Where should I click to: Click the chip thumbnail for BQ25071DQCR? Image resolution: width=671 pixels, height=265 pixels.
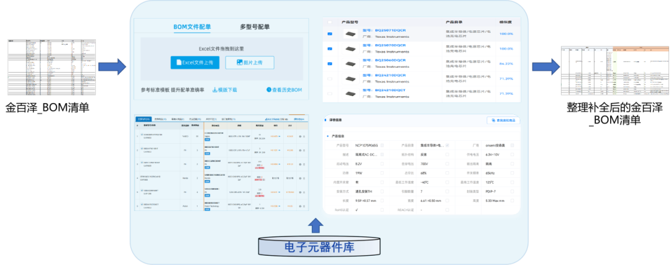(350, 34)
